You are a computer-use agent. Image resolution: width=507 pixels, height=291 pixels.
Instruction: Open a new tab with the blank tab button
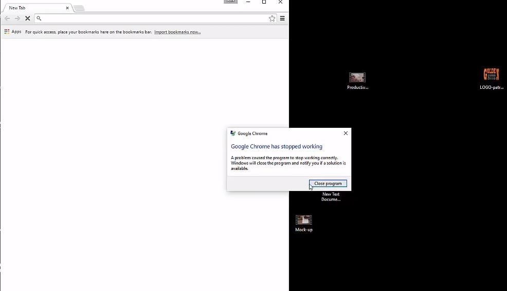(79, 8)
